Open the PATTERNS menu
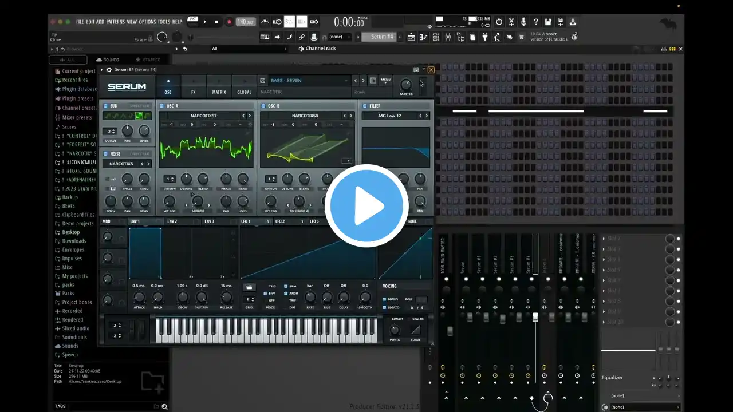The image size is (733, 412). pos(115,22)
